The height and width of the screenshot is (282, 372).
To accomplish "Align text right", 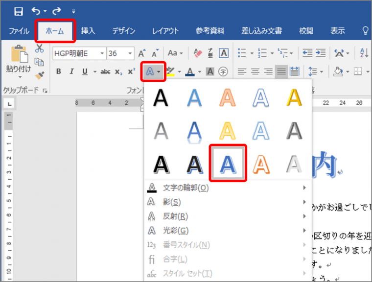I will coord(268,71).
